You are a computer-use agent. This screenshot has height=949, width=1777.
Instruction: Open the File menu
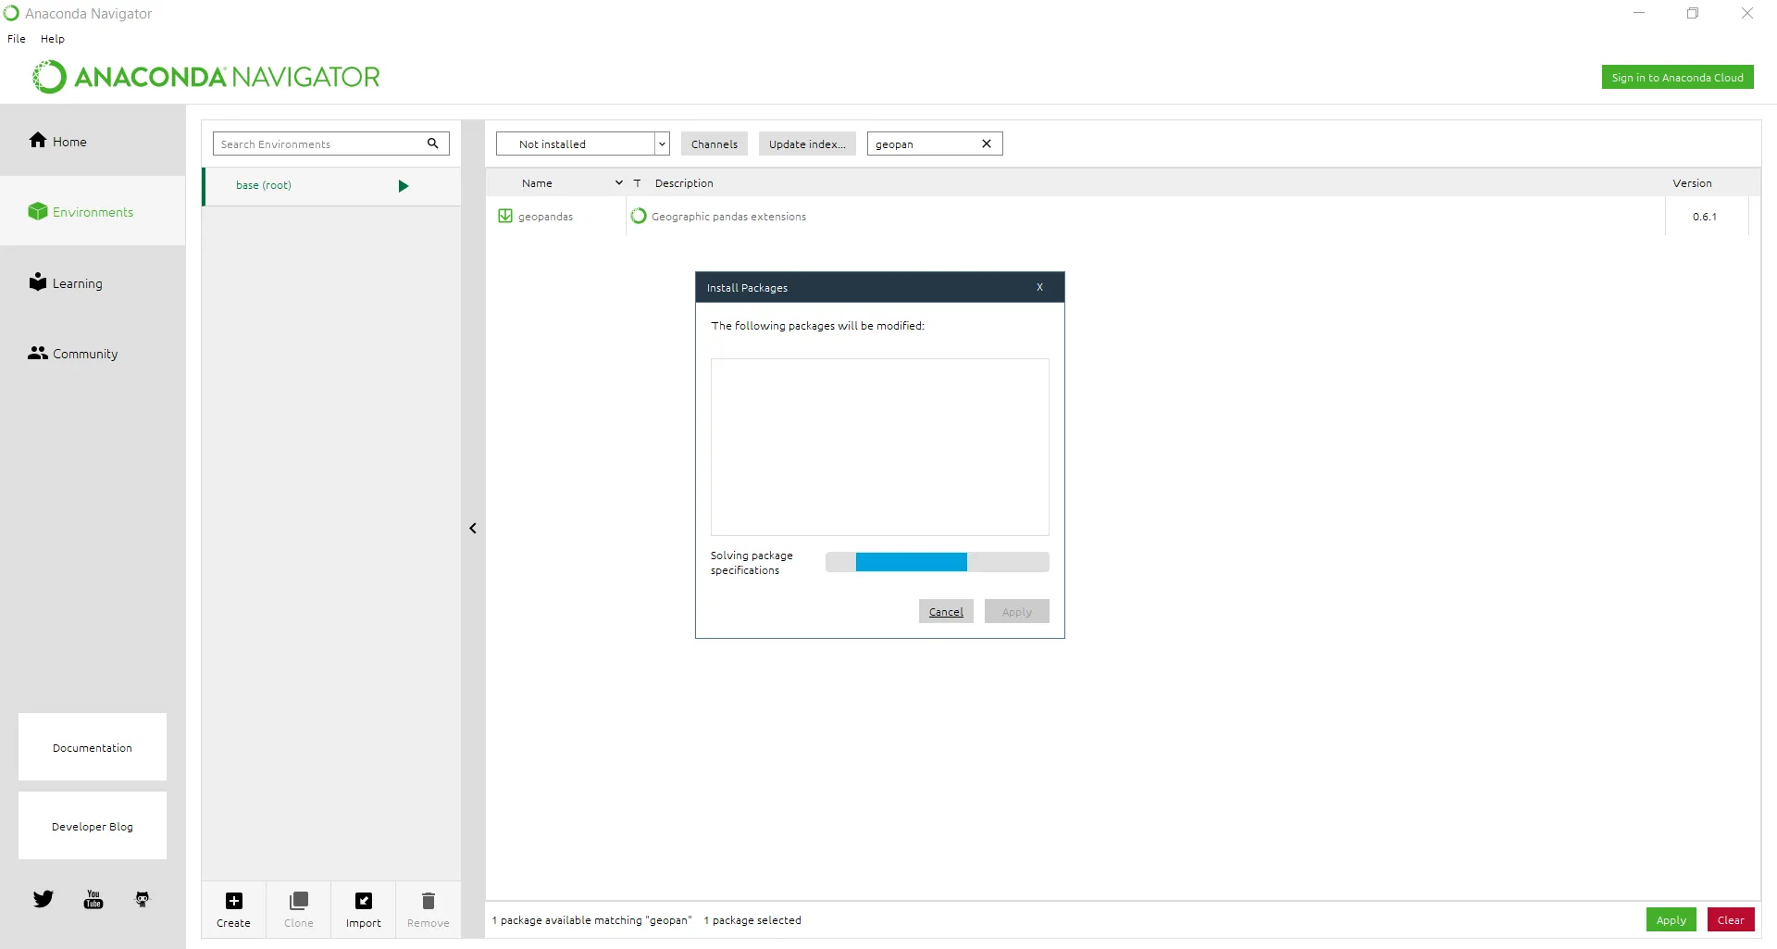[17, 39]
